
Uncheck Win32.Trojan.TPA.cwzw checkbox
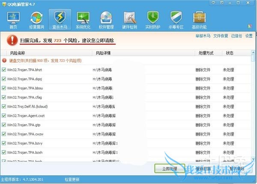coord(4,134)
